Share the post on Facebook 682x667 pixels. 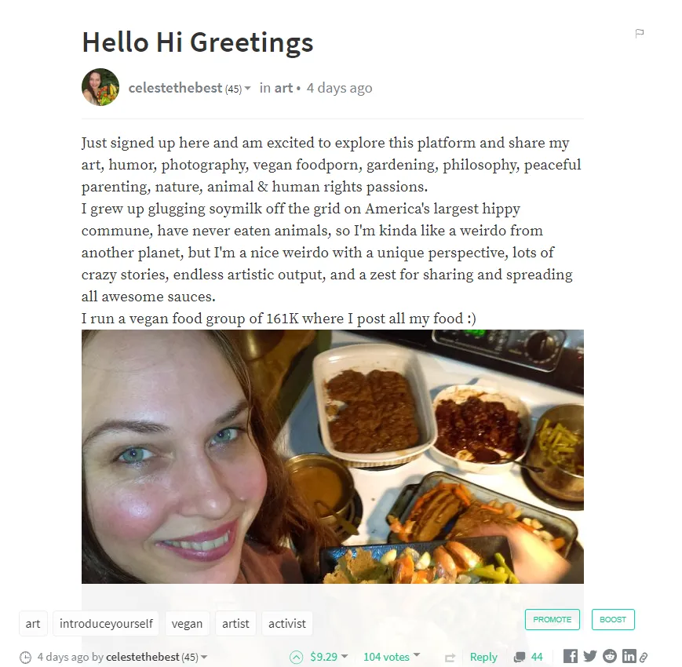tap(571, 656)
